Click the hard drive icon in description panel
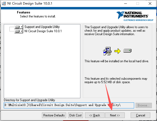This screenshot has width=157, height=121. click(127, 51)
